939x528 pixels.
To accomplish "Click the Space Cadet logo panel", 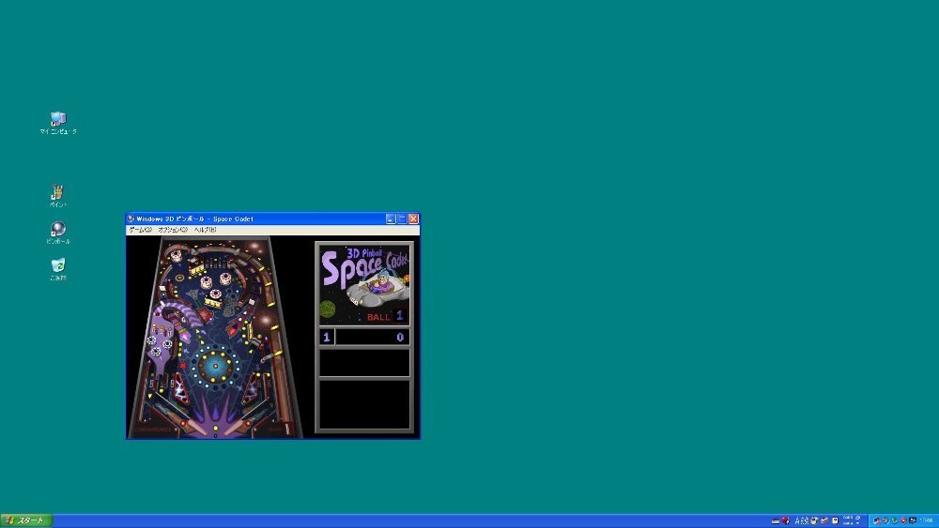I will [x=364, y=284].
